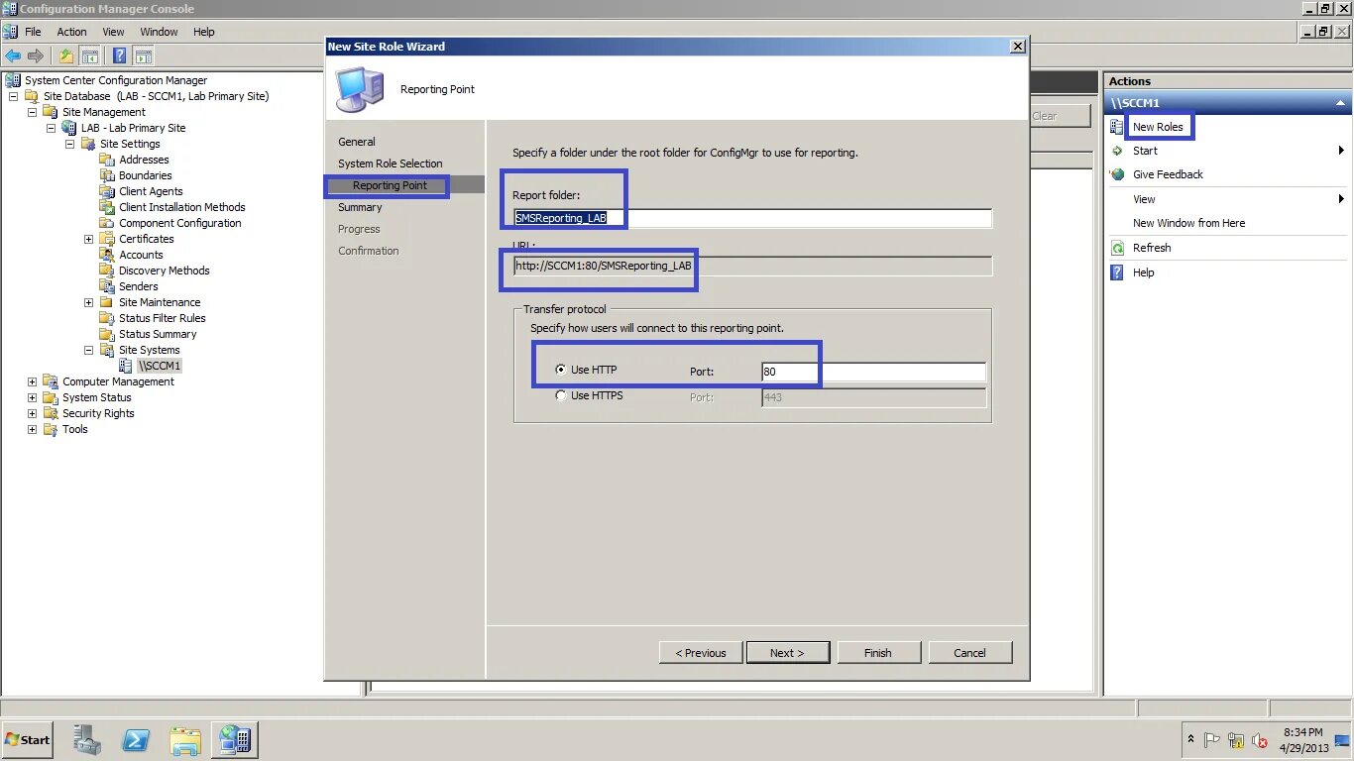The image size is (1354, 761).
Task: Open the File menu
Action: [33, 32]
